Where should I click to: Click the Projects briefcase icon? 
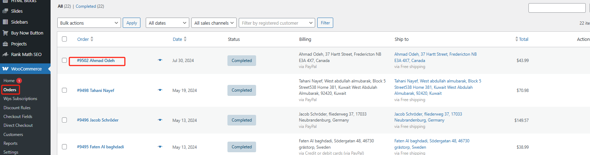5,44
